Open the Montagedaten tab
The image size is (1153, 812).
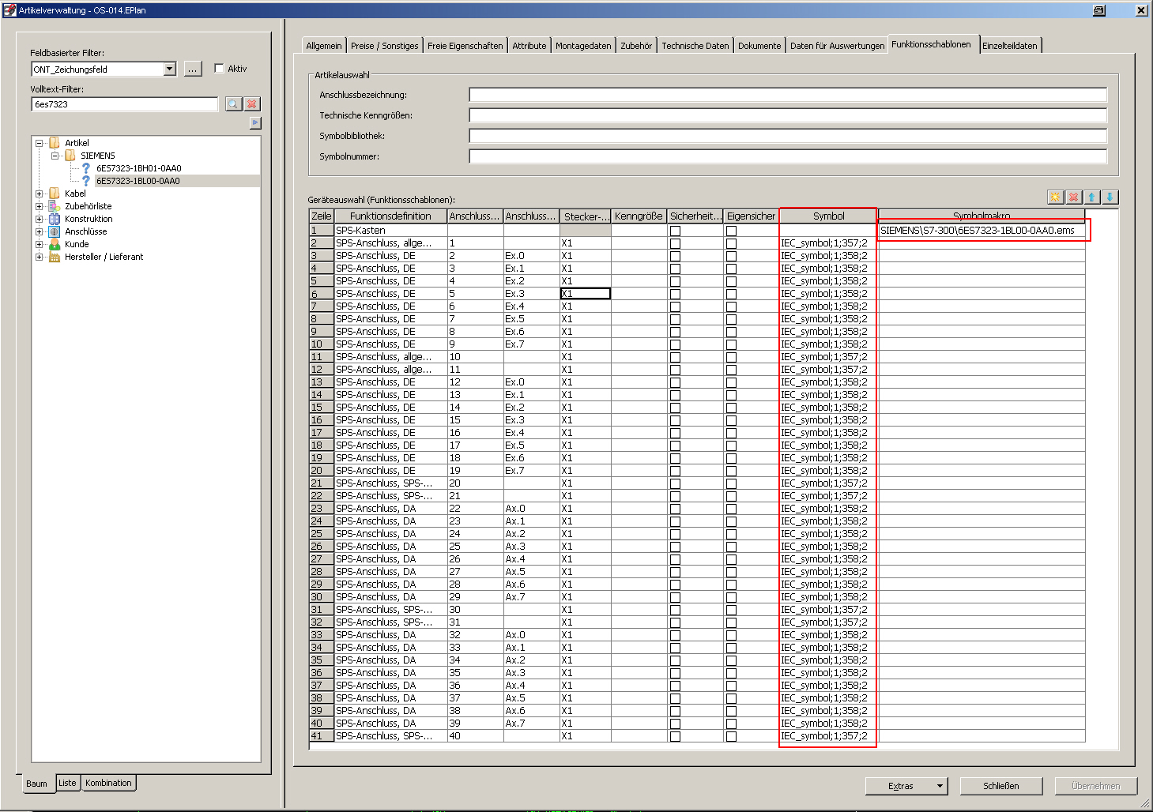coord(582,46)
